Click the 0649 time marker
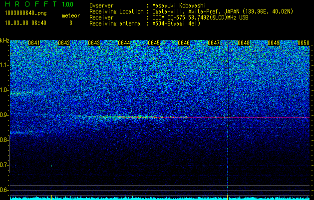Viewport: 314px width, 200px height. click(274, 43)
